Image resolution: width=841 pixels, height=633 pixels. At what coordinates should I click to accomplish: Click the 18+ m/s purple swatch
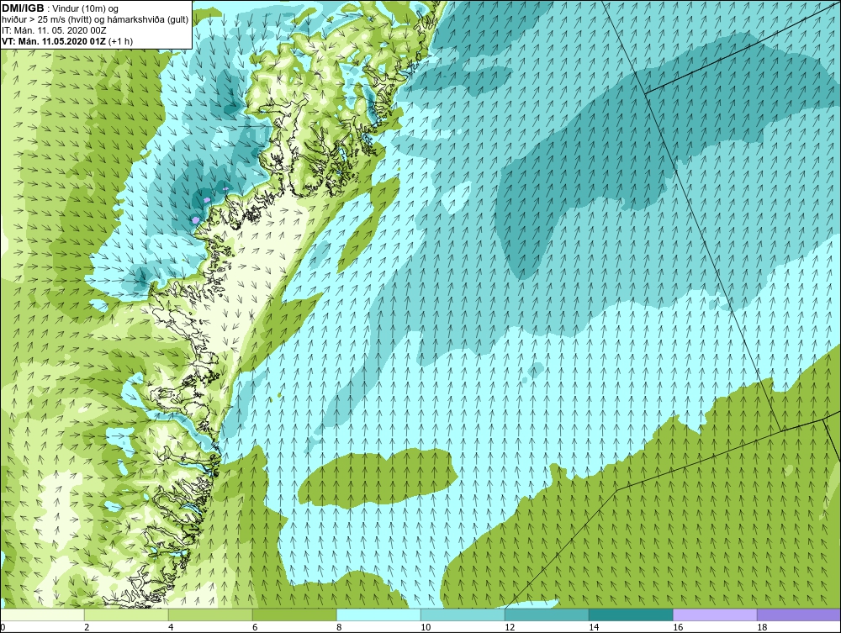click(799, 615)
